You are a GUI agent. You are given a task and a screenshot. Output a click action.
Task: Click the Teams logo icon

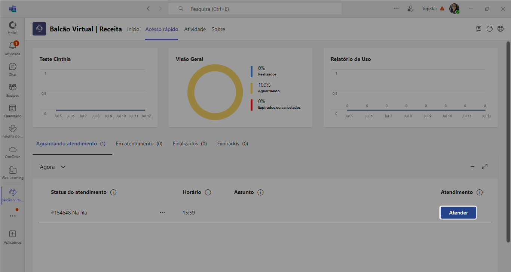[x=12, y=9]
